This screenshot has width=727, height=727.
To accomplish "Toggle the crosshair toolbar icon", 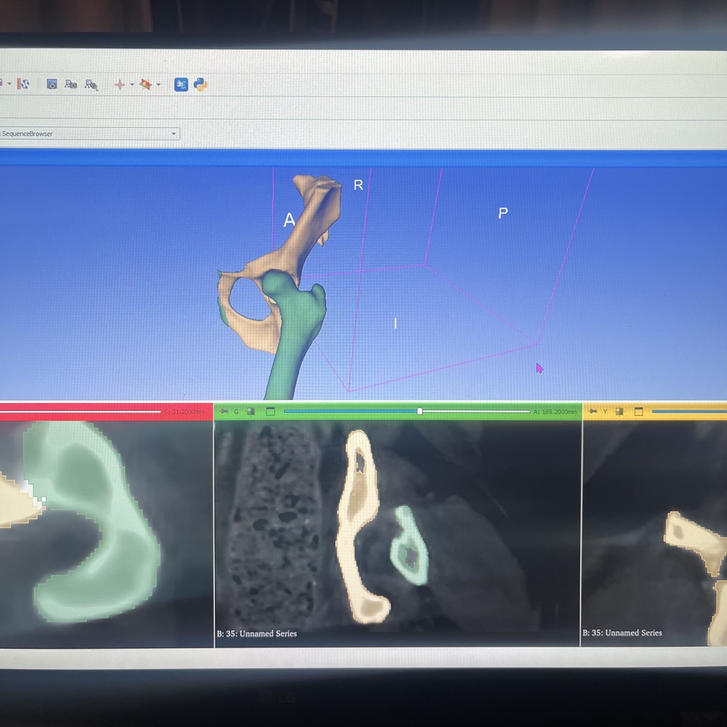I will [119, 85].
